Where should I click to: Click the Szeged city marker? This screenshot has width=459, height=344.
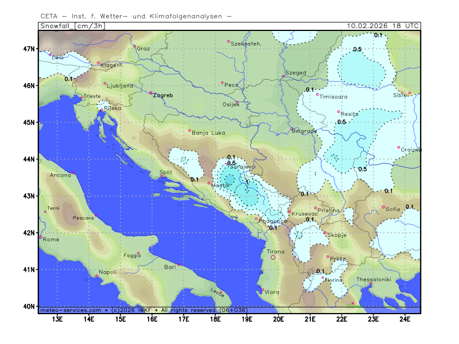pyautogui.click(x=283, y=76)
